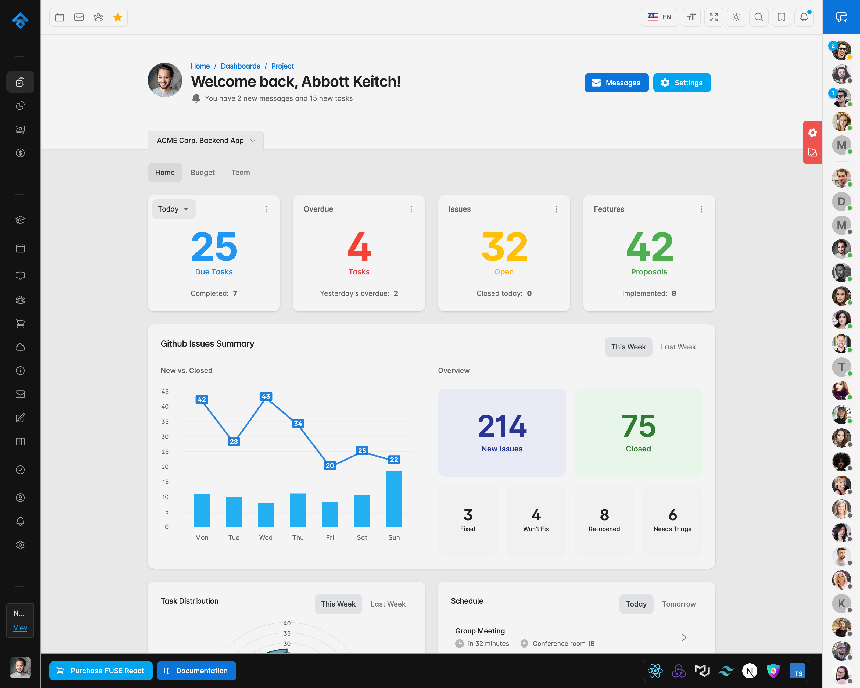Select Tomorrow in Schedule card
This screenshot has width=860, height=688.
click(679, 604)
